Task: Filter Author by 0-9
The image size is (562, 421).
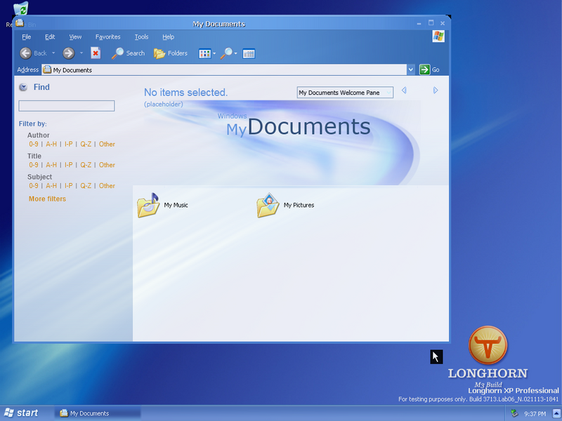Action: pos(34,145)
